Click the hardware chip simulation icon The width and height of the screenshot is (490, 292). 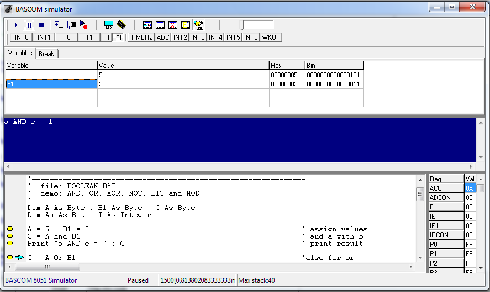click(x=122, y=25)
